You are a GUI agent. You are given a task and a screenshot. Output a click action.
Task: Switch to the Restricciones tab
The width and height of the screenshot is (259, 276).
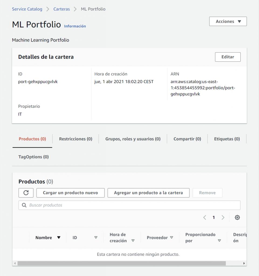point(75,139)
